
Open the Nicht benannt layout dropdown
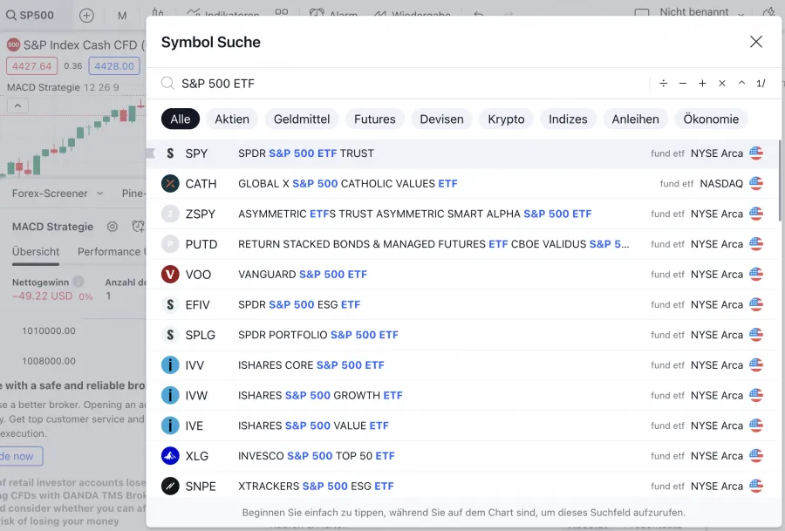(x=702, y=13)
